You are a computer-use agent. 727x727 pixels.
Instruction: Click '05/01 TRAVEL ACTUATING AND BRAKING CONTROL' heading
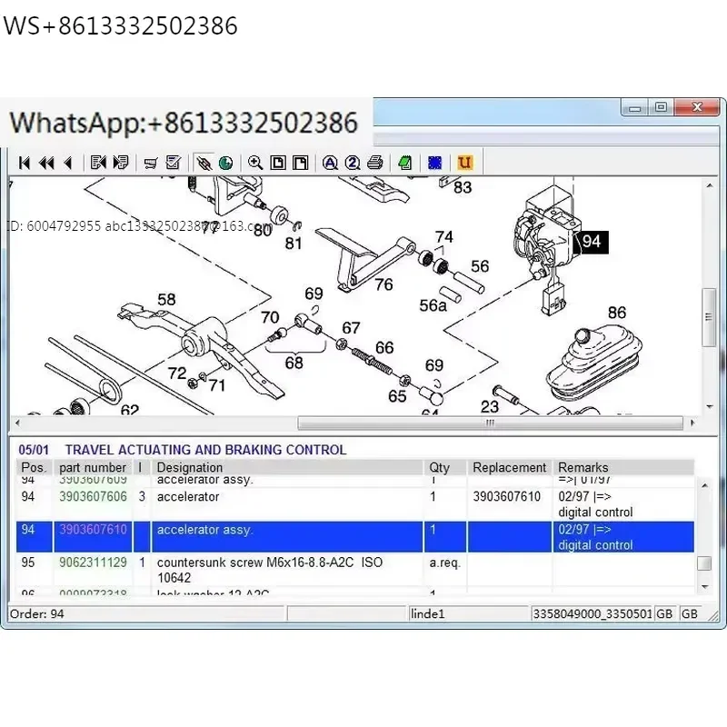(x=183, y=450)
